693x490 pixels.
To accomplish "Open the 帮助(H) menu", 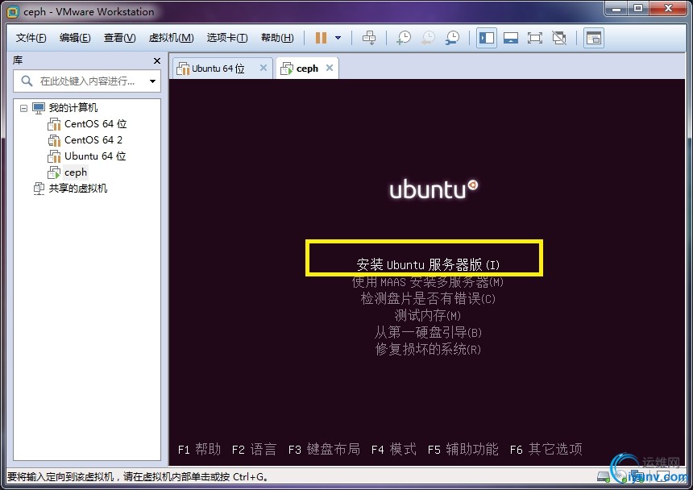I will coord(277,38).
